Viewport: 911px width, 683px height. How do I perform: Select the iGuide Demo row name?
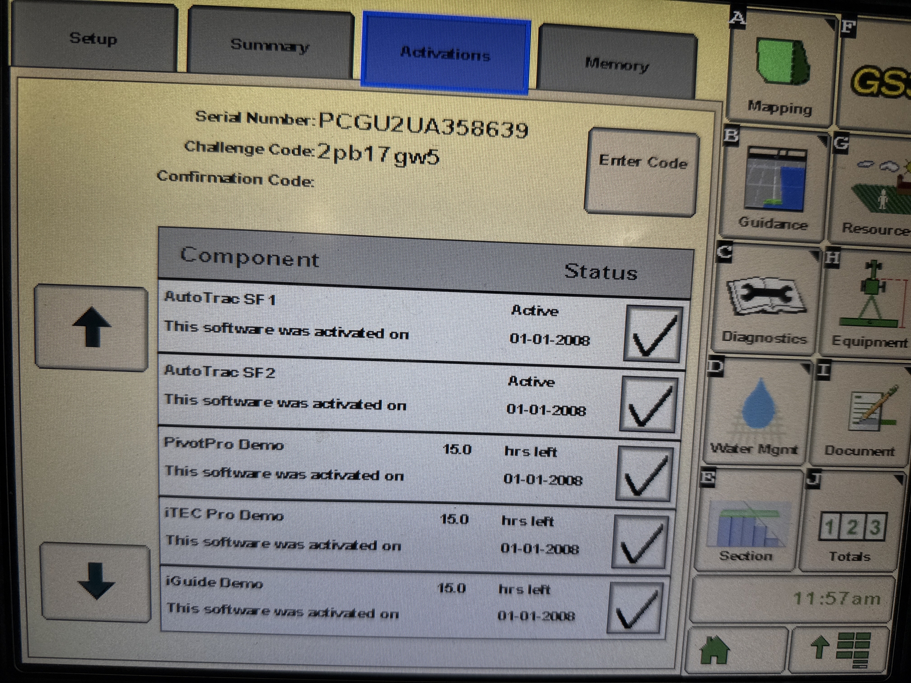coord(214,583)
